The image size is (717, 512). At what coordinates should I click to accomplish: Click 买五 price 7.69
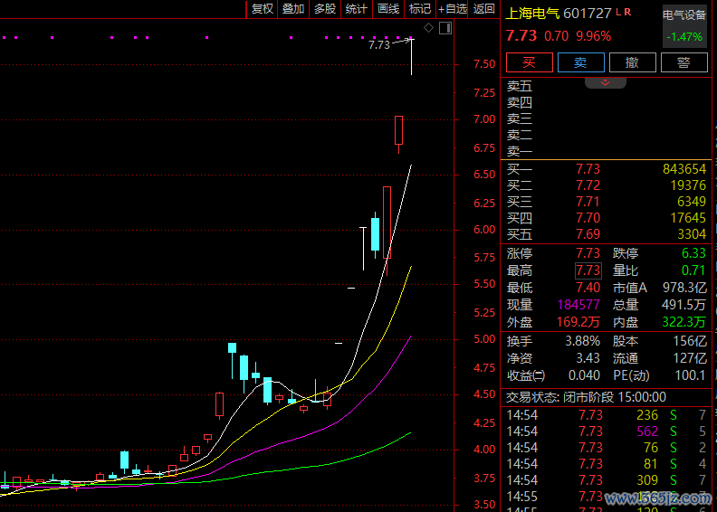pyautogui.click(x=588, y=234)
